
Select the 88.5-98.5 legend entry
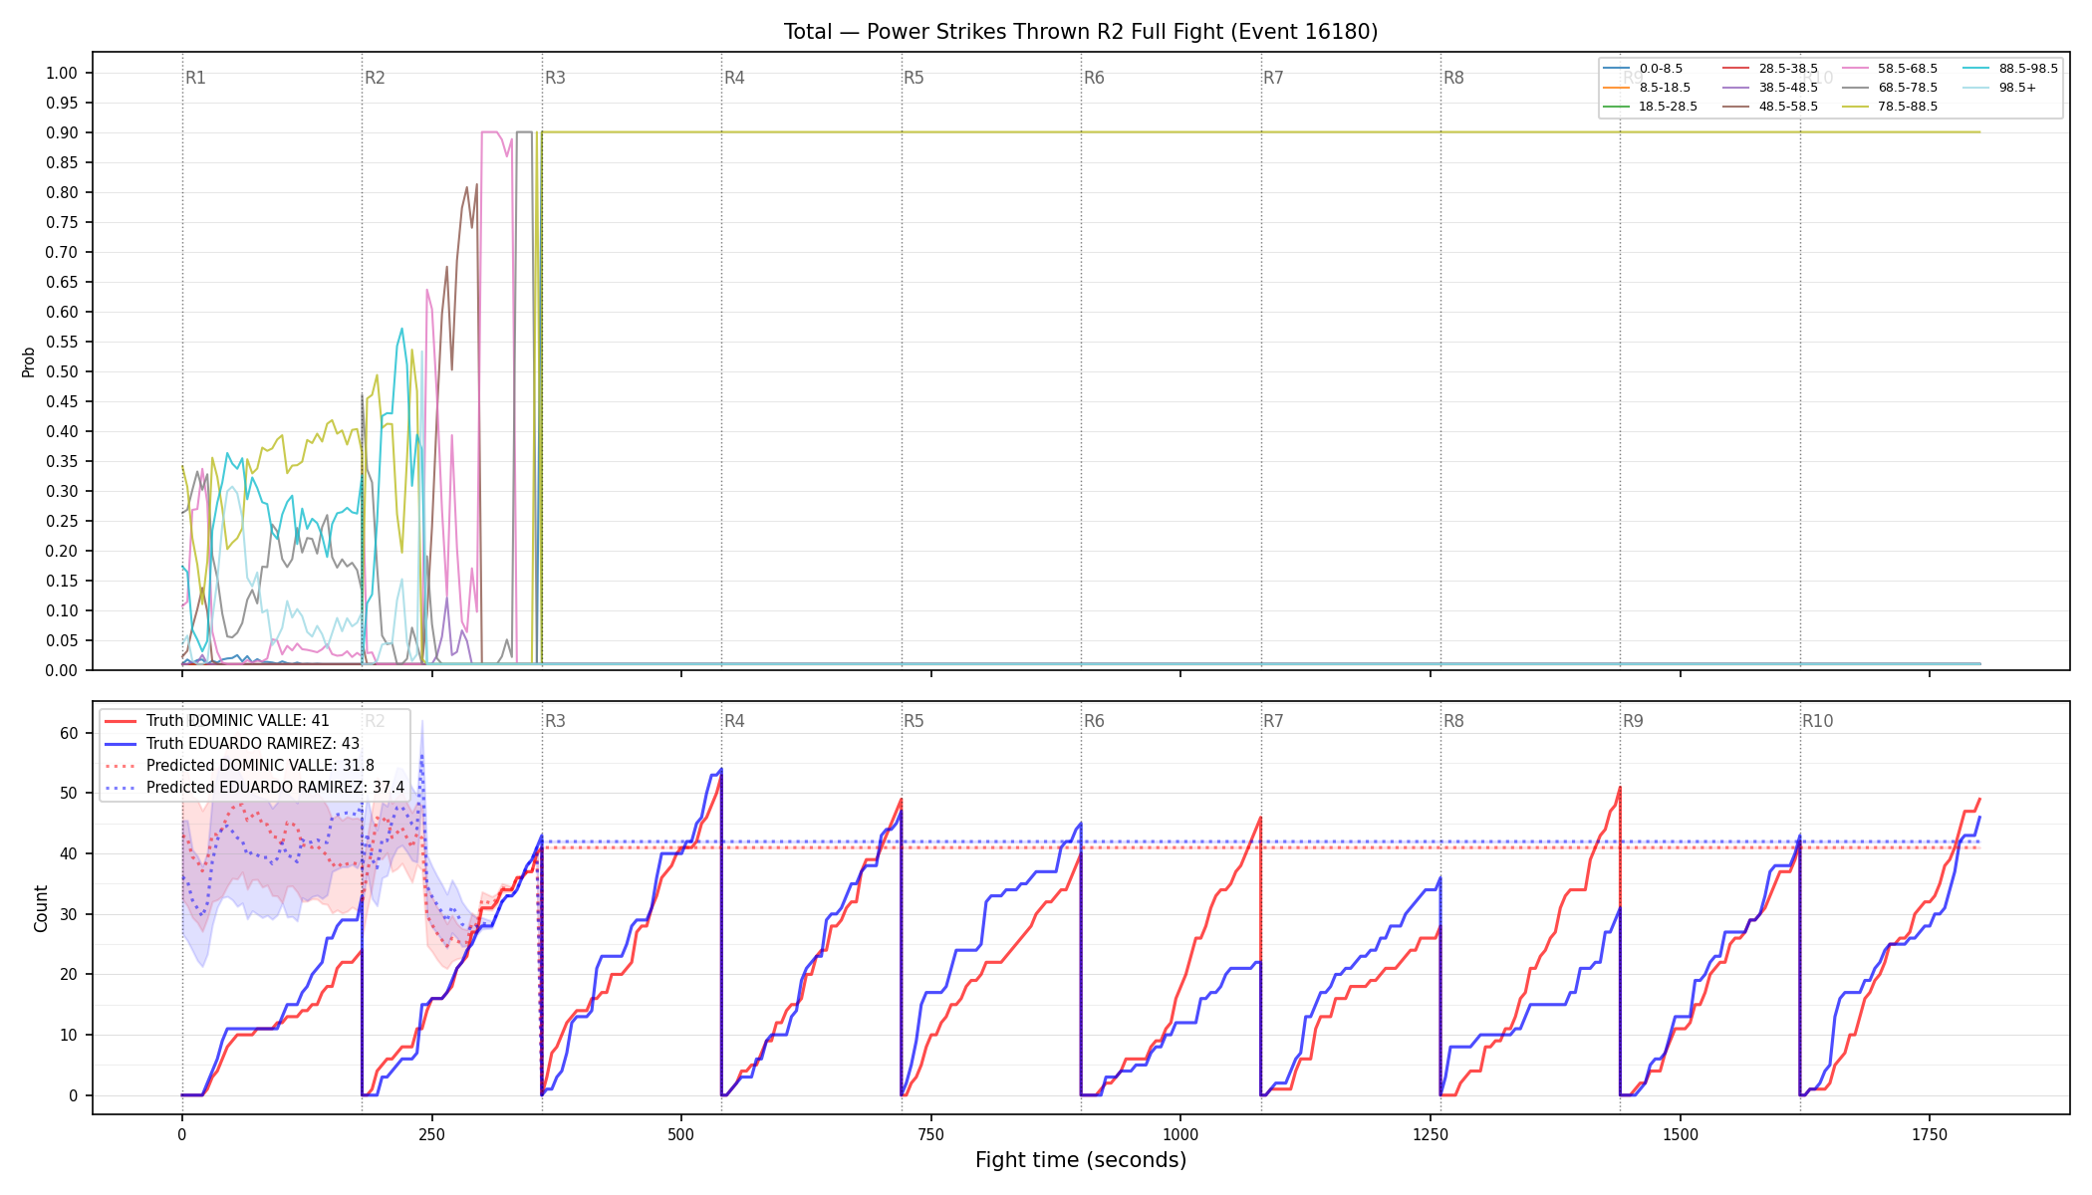(2010, 69)
